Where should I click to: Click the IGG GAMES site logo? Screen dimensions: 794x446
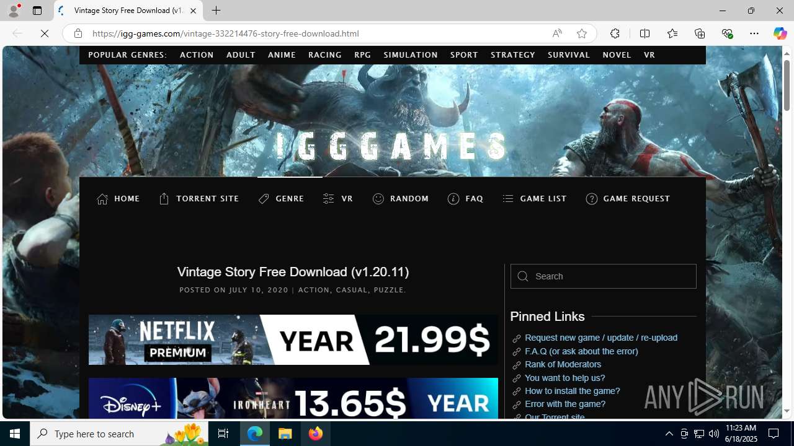pyautogui.click(x=391, y=147)
